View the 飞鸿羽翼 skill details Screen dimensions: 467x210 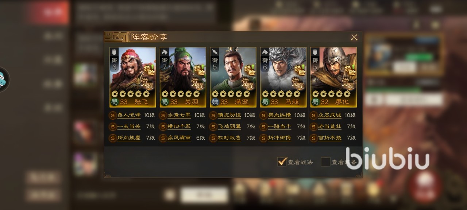point(229,127)
